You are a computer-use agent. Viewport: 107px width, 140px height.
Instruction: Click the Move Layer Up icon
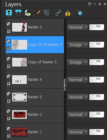[9, 13]
